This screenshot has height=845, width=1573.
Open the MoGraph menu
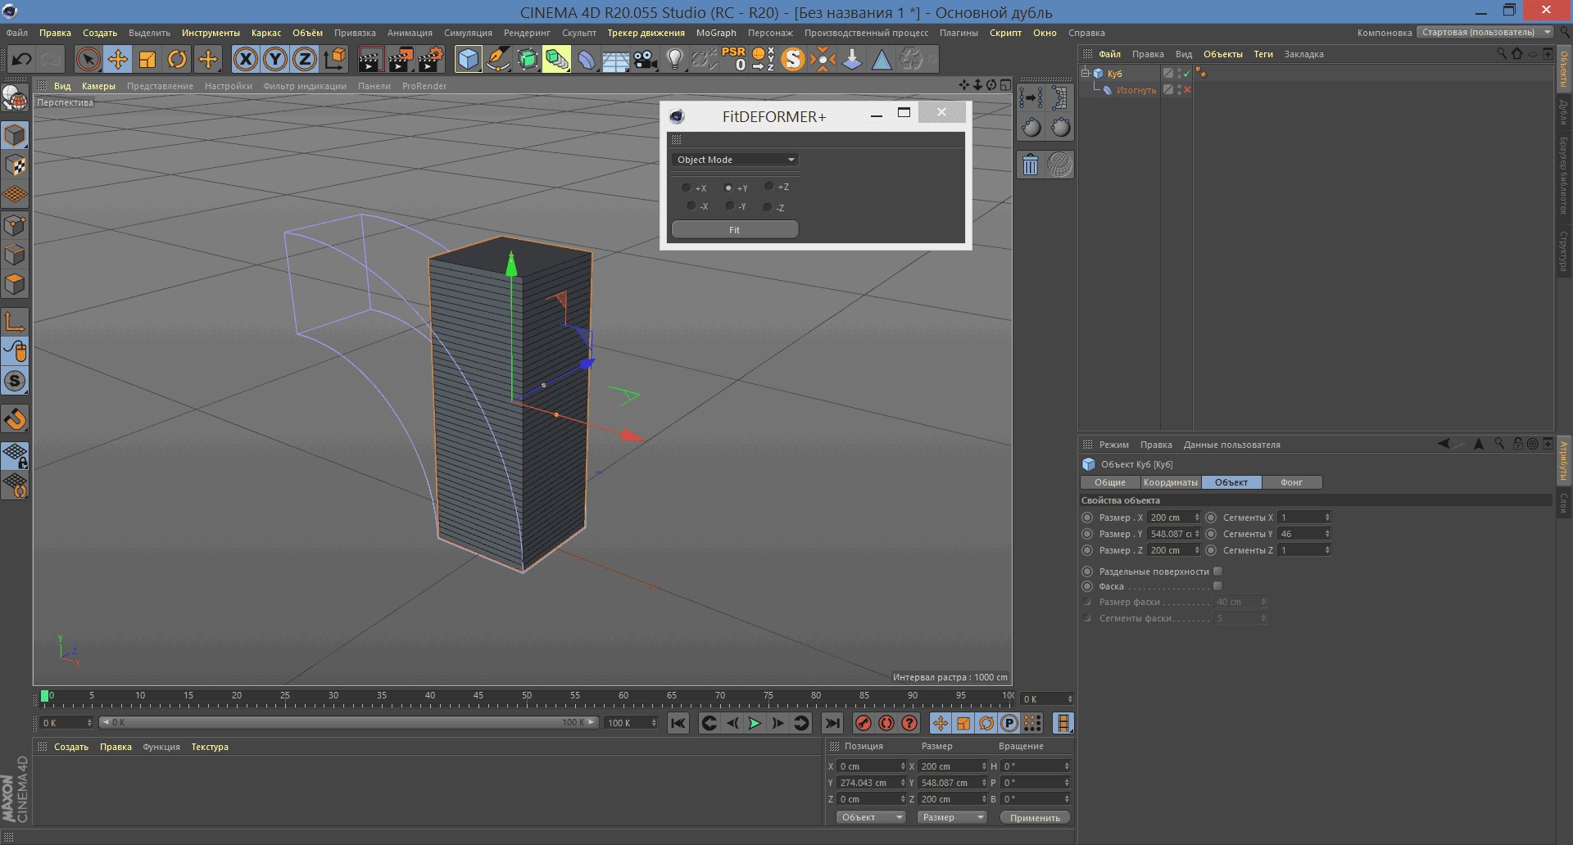pyautogui.click(x=716, y=33)
